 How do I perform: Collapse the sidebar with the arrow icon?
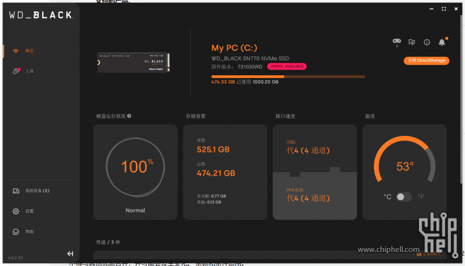point(70,254)
